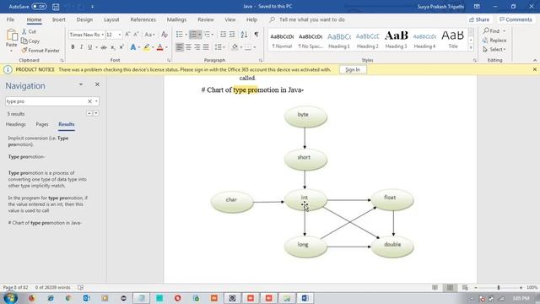Screen dimensions: 540x304
Task: Switch to Headings tab in Navigation
Action: 16,124
